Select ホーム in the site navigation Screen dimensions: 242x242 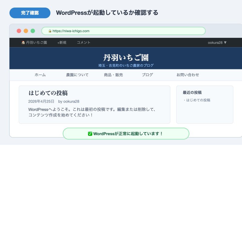tap(40, 75)
